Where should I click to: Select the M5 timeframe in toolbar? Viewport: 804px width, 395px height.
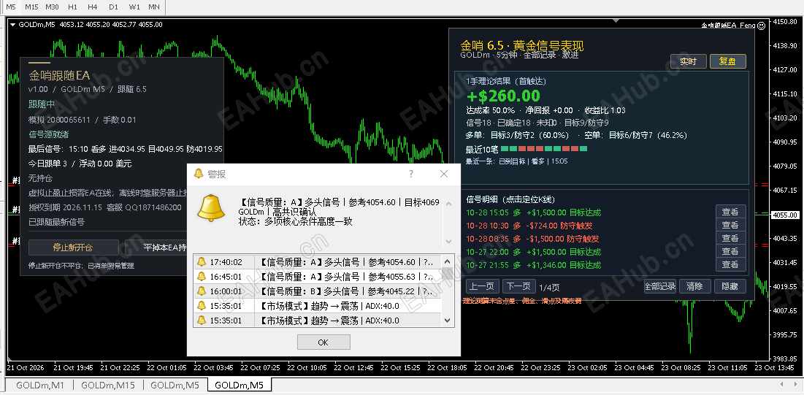[11, 7]
